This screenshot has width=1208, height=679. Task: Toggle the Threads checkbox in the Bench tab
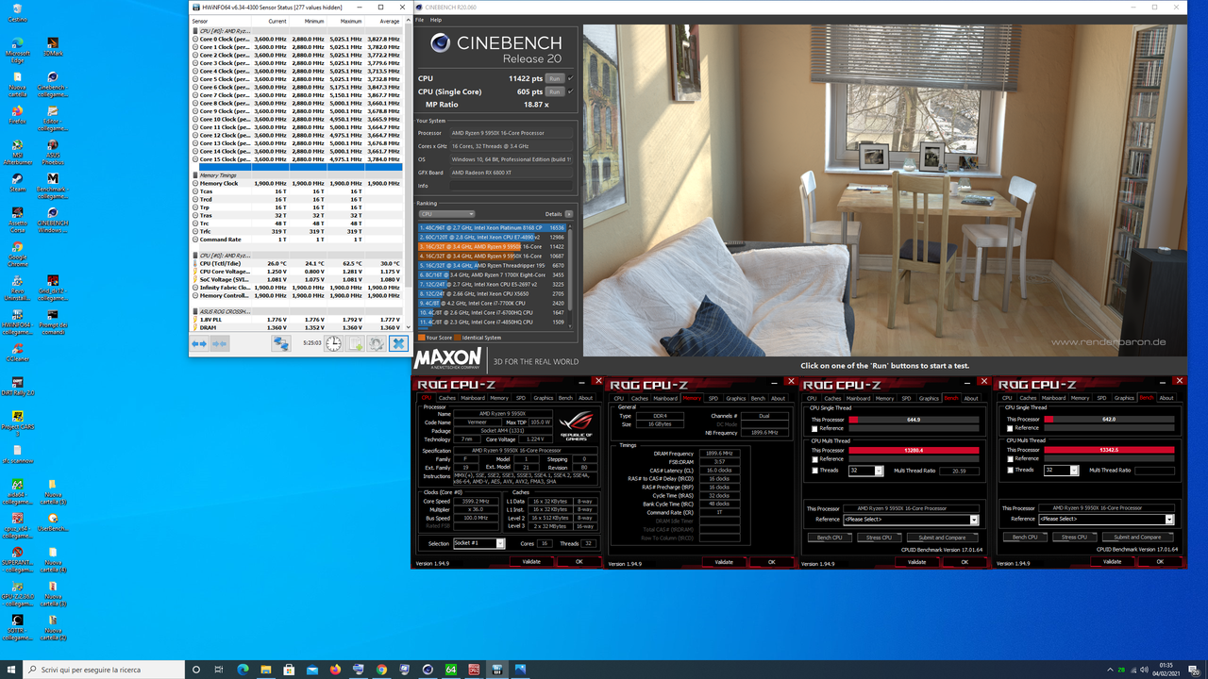pos(815,470)
